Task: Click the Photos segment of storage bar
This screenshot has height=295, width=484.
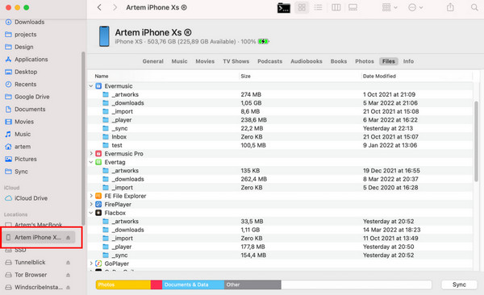Action: pos(123,285)
